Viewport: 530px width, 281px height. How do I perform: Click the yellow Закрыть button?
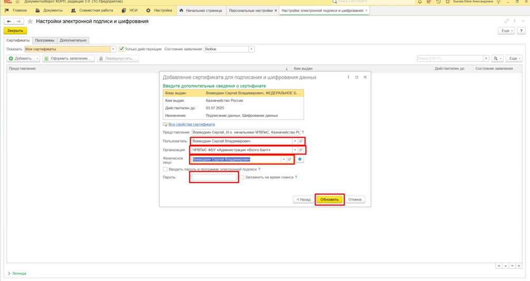[15, 31]
